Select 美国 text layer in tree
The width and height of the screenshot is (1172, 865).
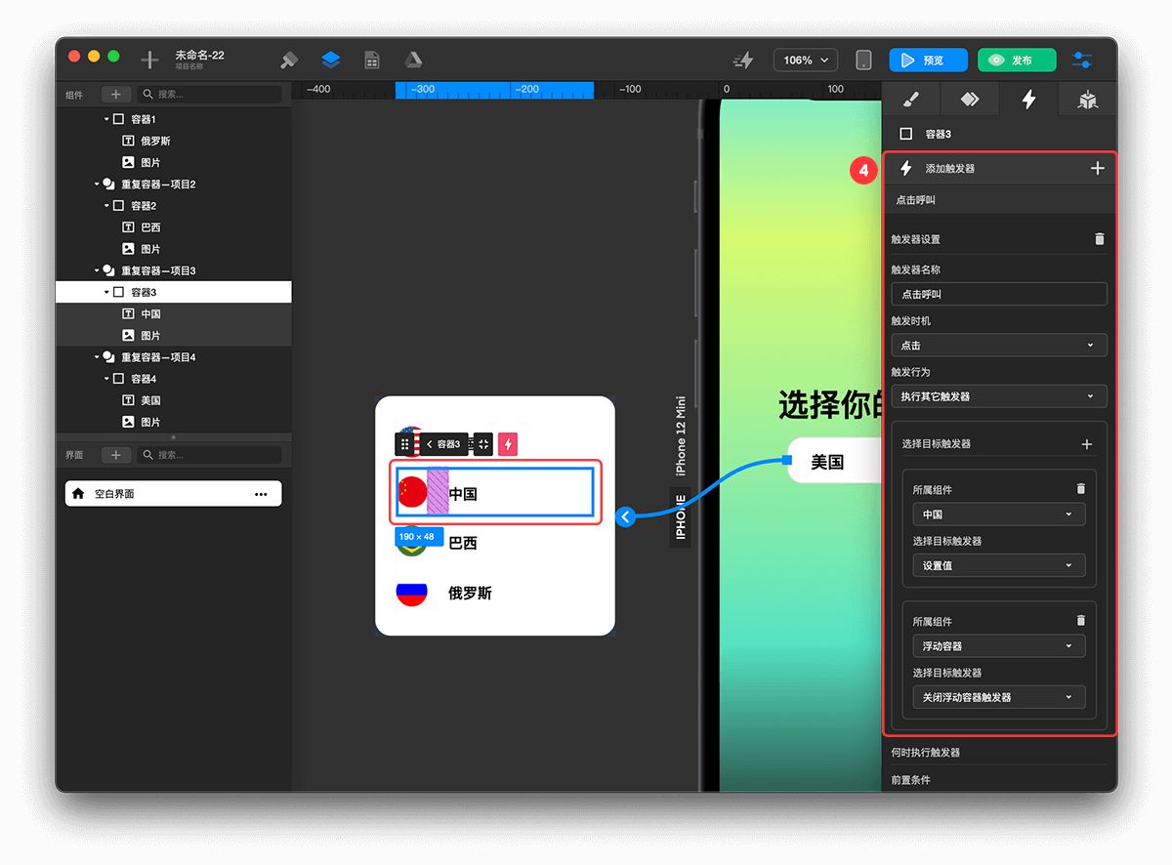click(150, 400)
